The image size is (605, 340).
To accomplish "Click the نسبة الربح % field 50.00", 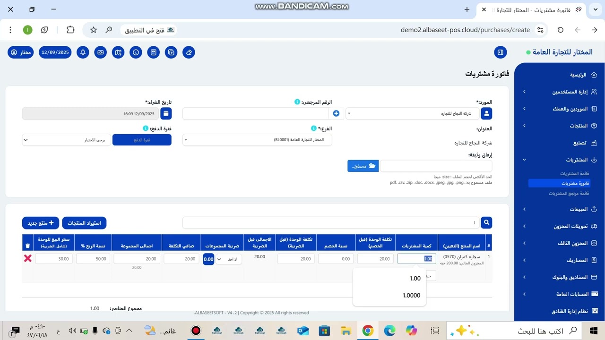I will click(x=93, y=258).
